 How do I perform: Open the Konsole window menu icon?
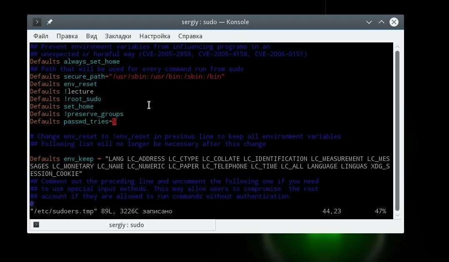[37, 22]
